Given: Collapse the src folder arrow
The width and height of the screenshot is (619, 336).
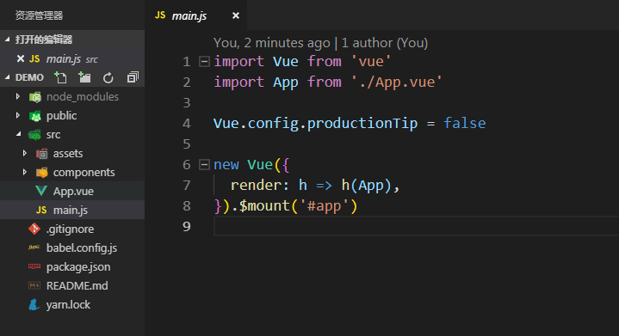Looking at the screenshot, I should 19,134.
